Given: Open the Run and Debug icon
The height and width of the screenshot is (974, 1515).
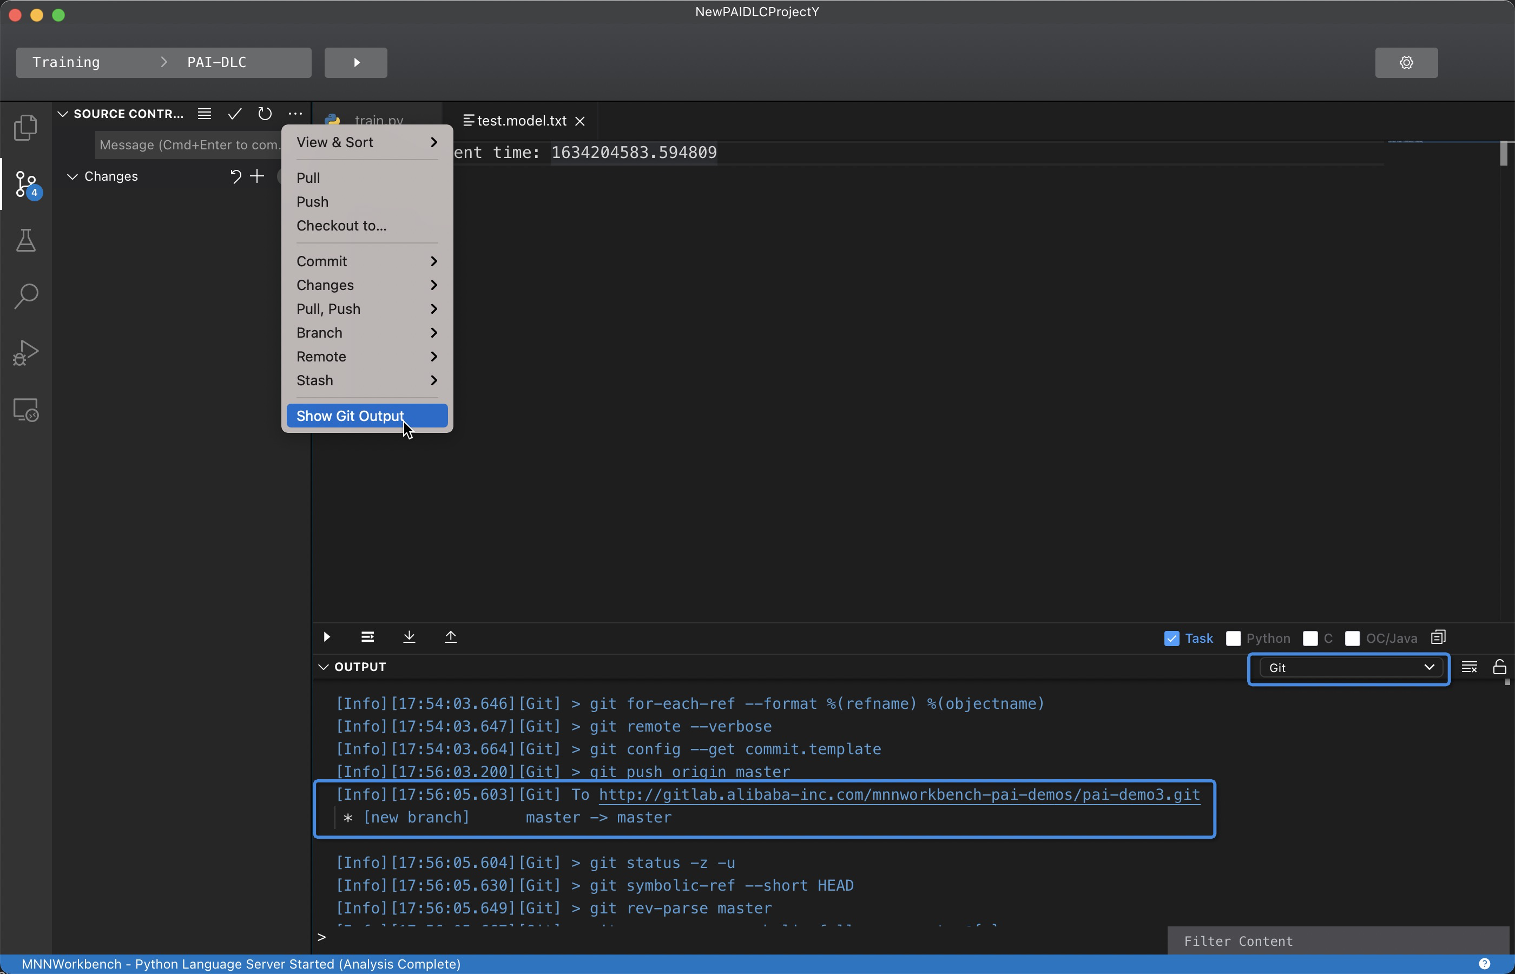Looking at the screenshot, I should click(25, 352).
